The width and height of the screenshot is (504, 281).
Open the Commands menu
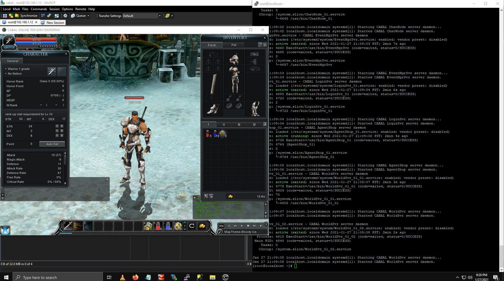coord(39,9)
